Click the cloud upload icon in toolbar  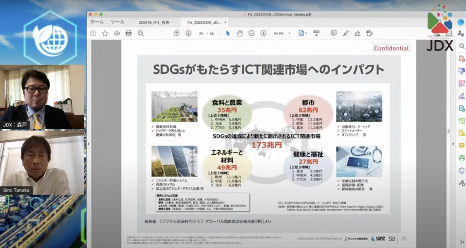[117, 33]
